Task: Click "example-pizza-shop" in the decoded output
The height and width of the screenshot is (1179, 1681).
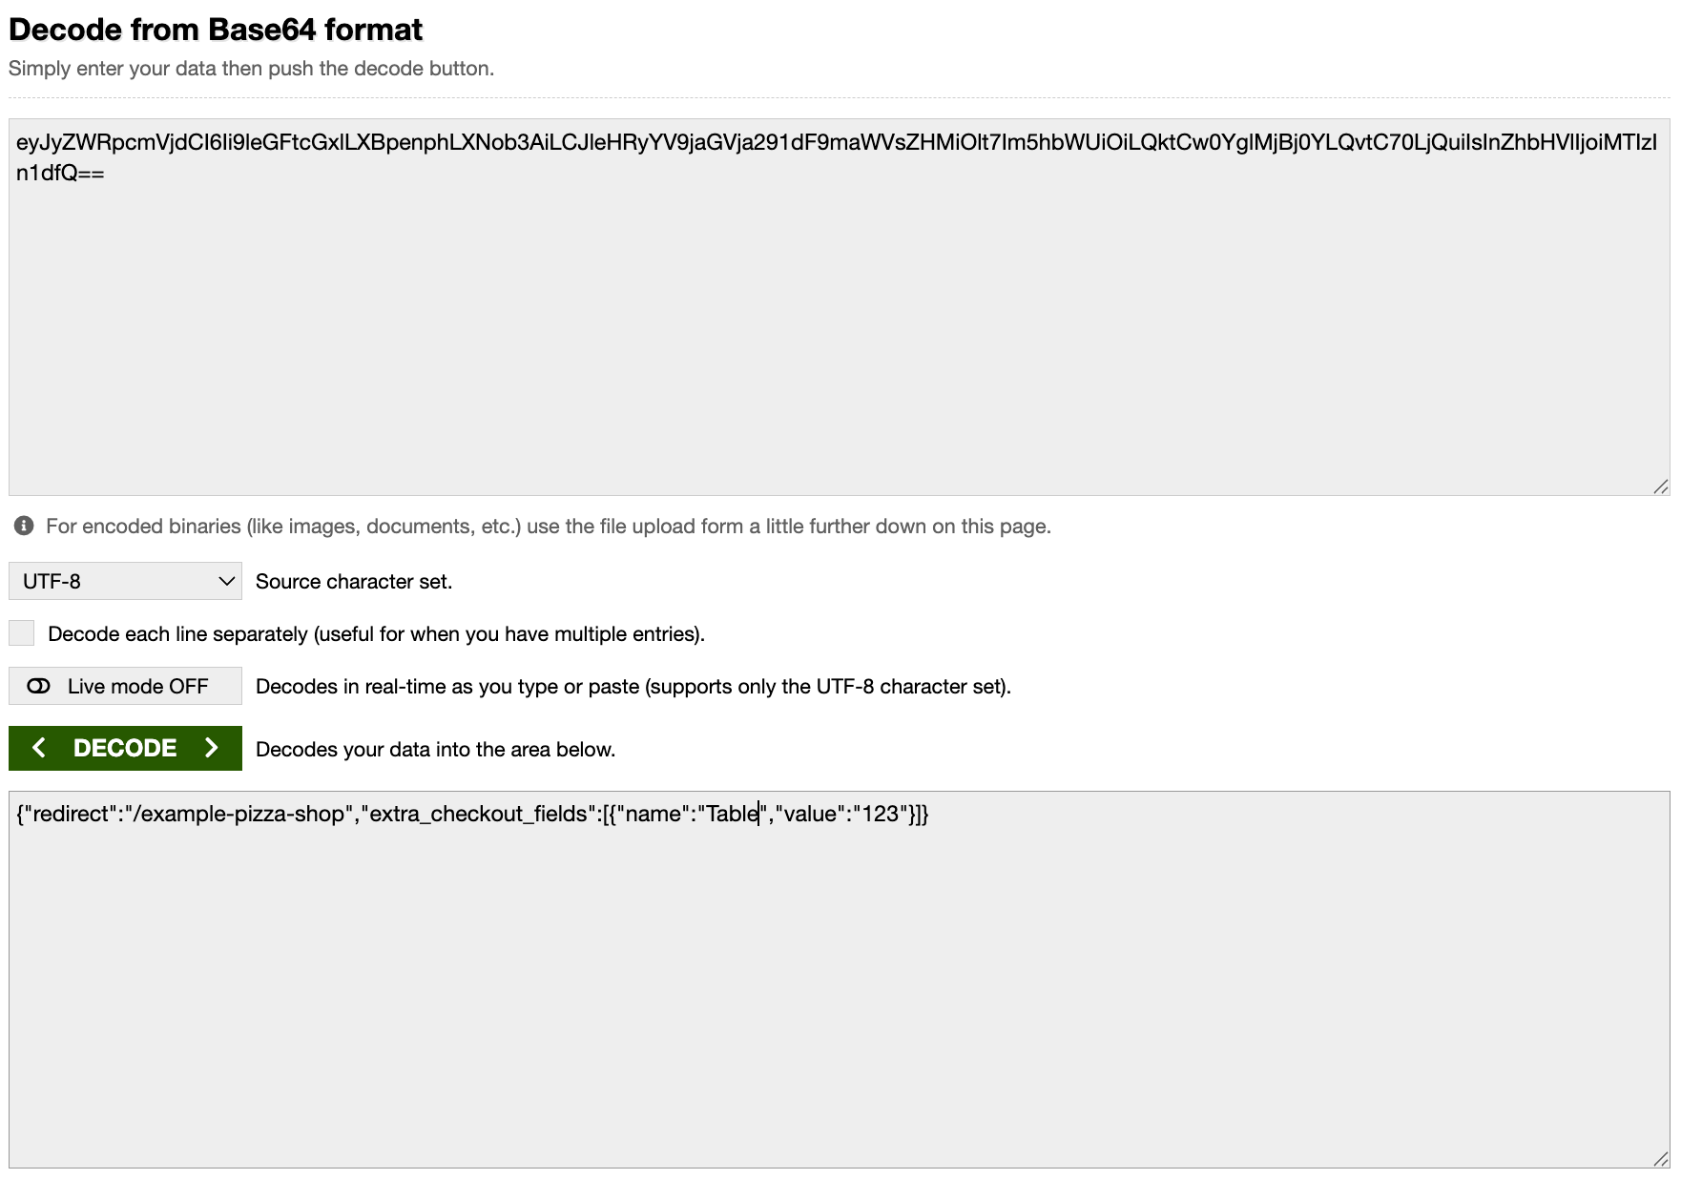Action: click(x=244, y=814)
